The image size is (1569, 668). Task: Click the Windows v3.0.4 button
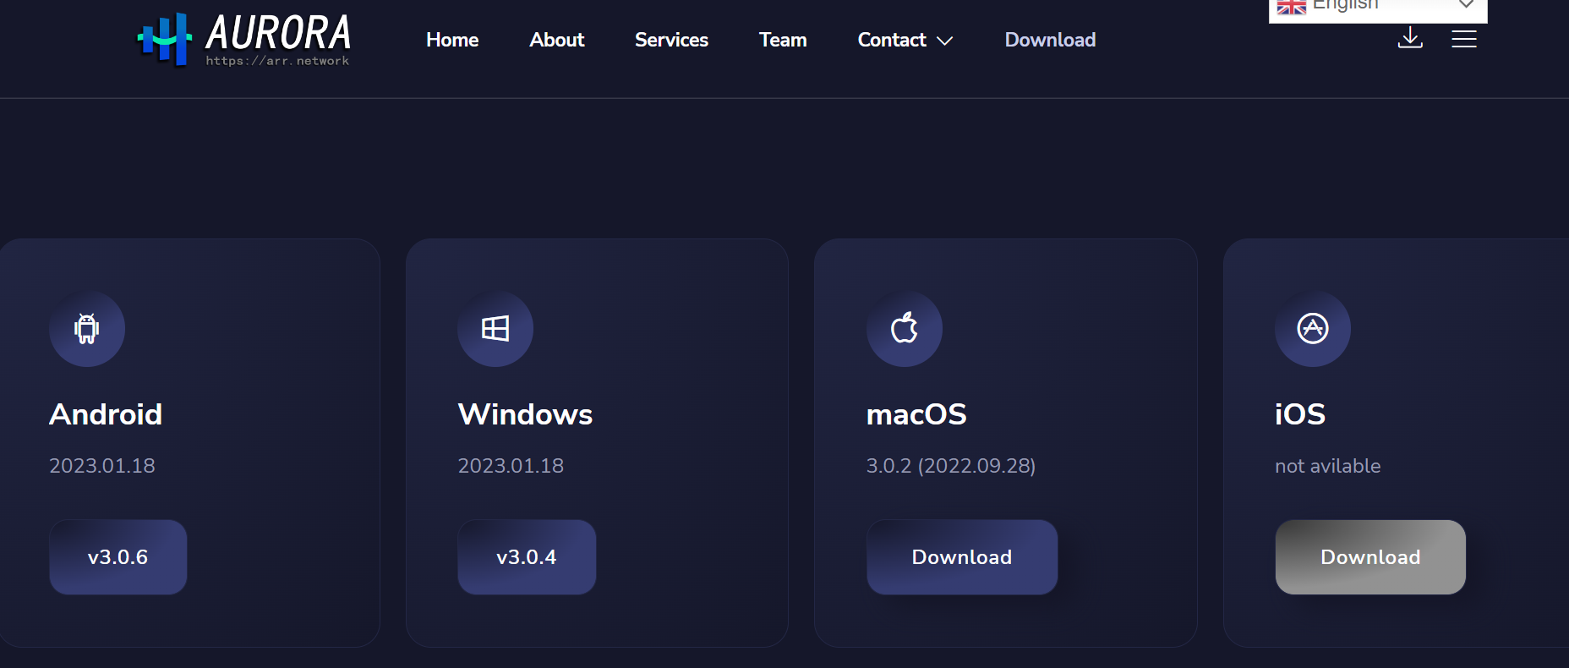click(527, 557)
